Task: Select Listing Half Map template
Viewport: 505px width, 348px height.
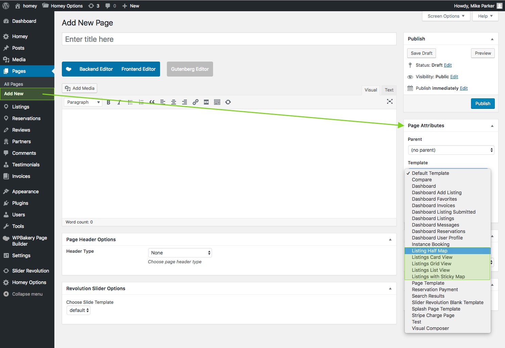Action: pos(448,251)
